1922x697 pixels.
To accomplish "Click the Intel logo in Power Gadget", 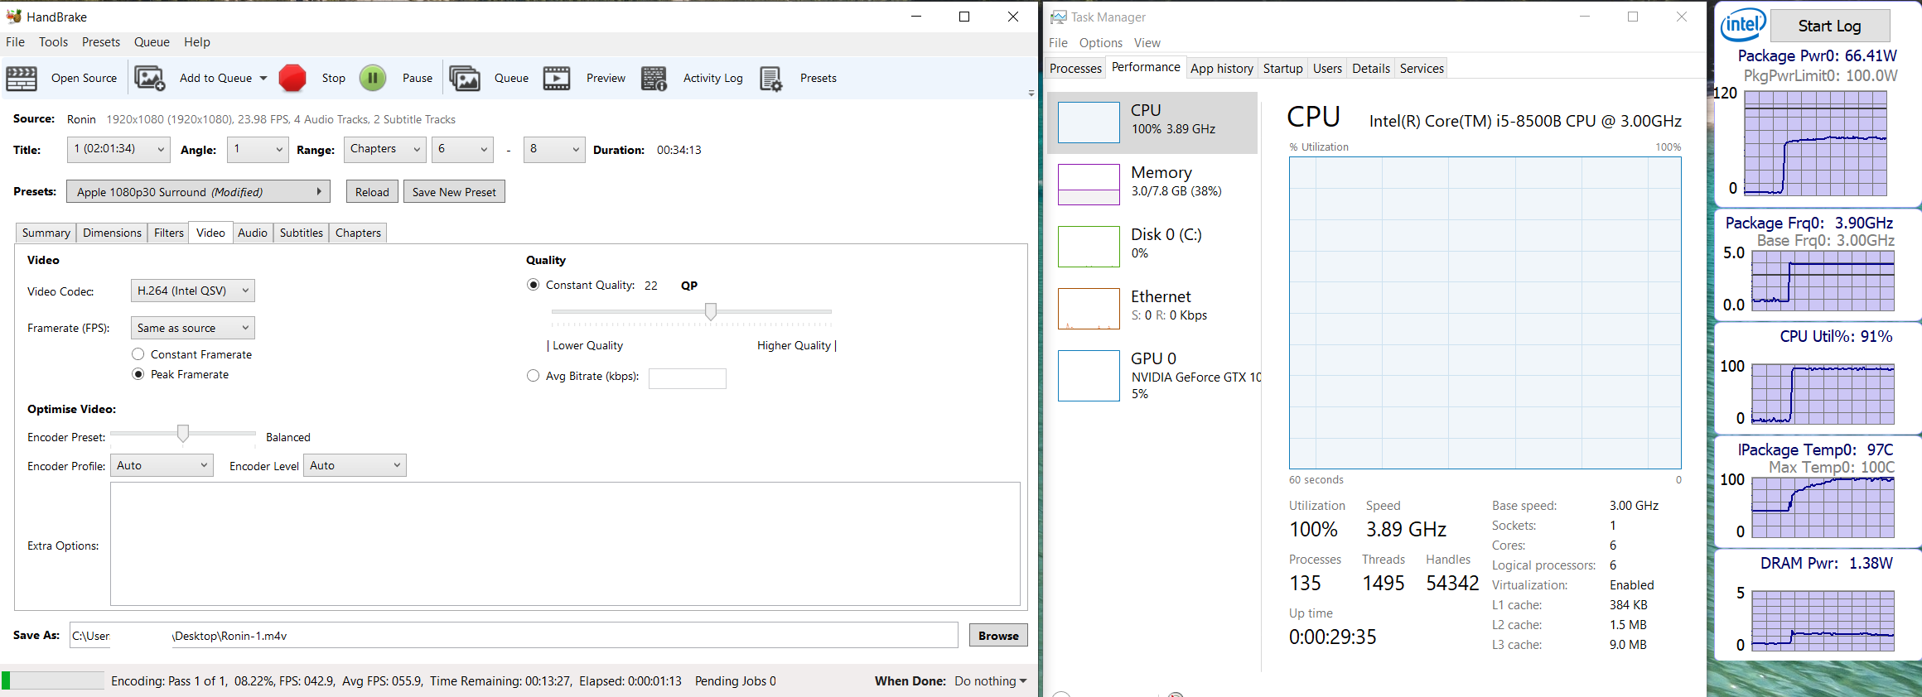I will click(x=1743, y=25).
